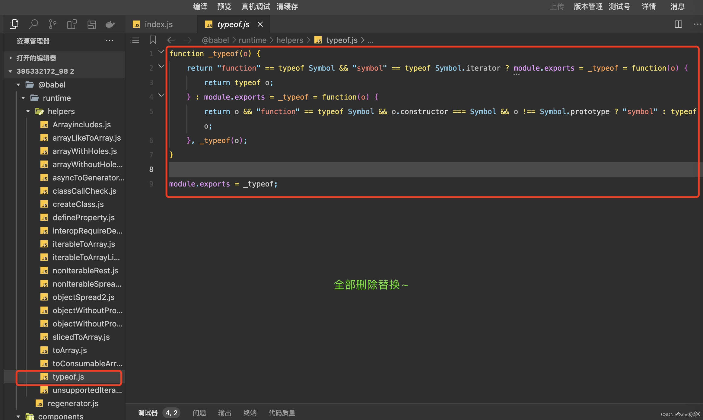Image resolution: width=703 pixels, height=420 pixels.
Task: Open slicedToArray.js file
Action: click(65, 337)
